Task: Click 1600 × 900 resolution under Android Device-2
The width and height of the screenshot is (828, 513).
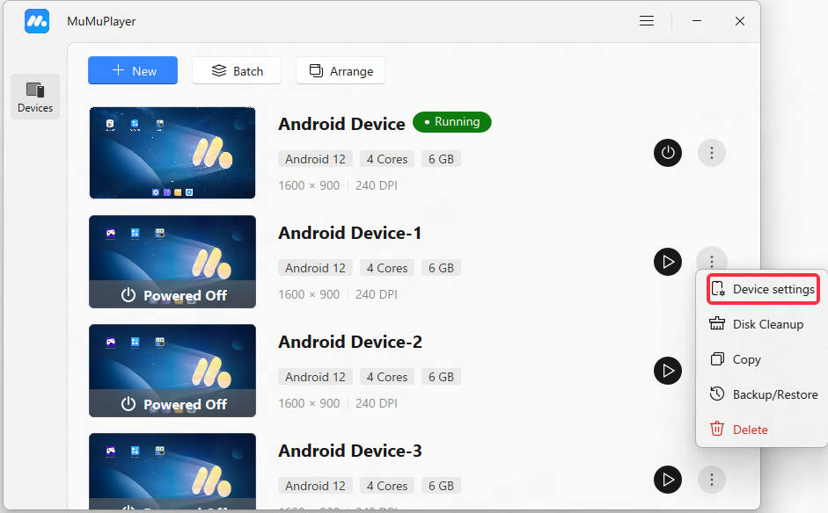Action: 309,403
